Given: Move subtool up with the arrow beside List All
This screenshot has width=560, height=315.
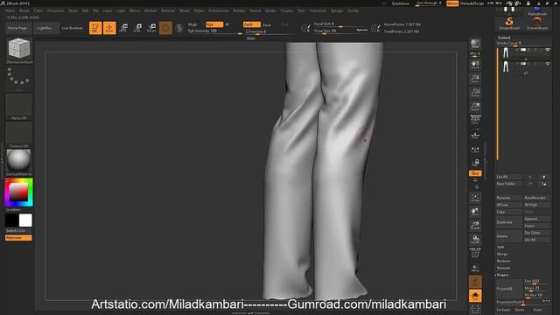Looking at the screenshot, I should pos(530,177).
